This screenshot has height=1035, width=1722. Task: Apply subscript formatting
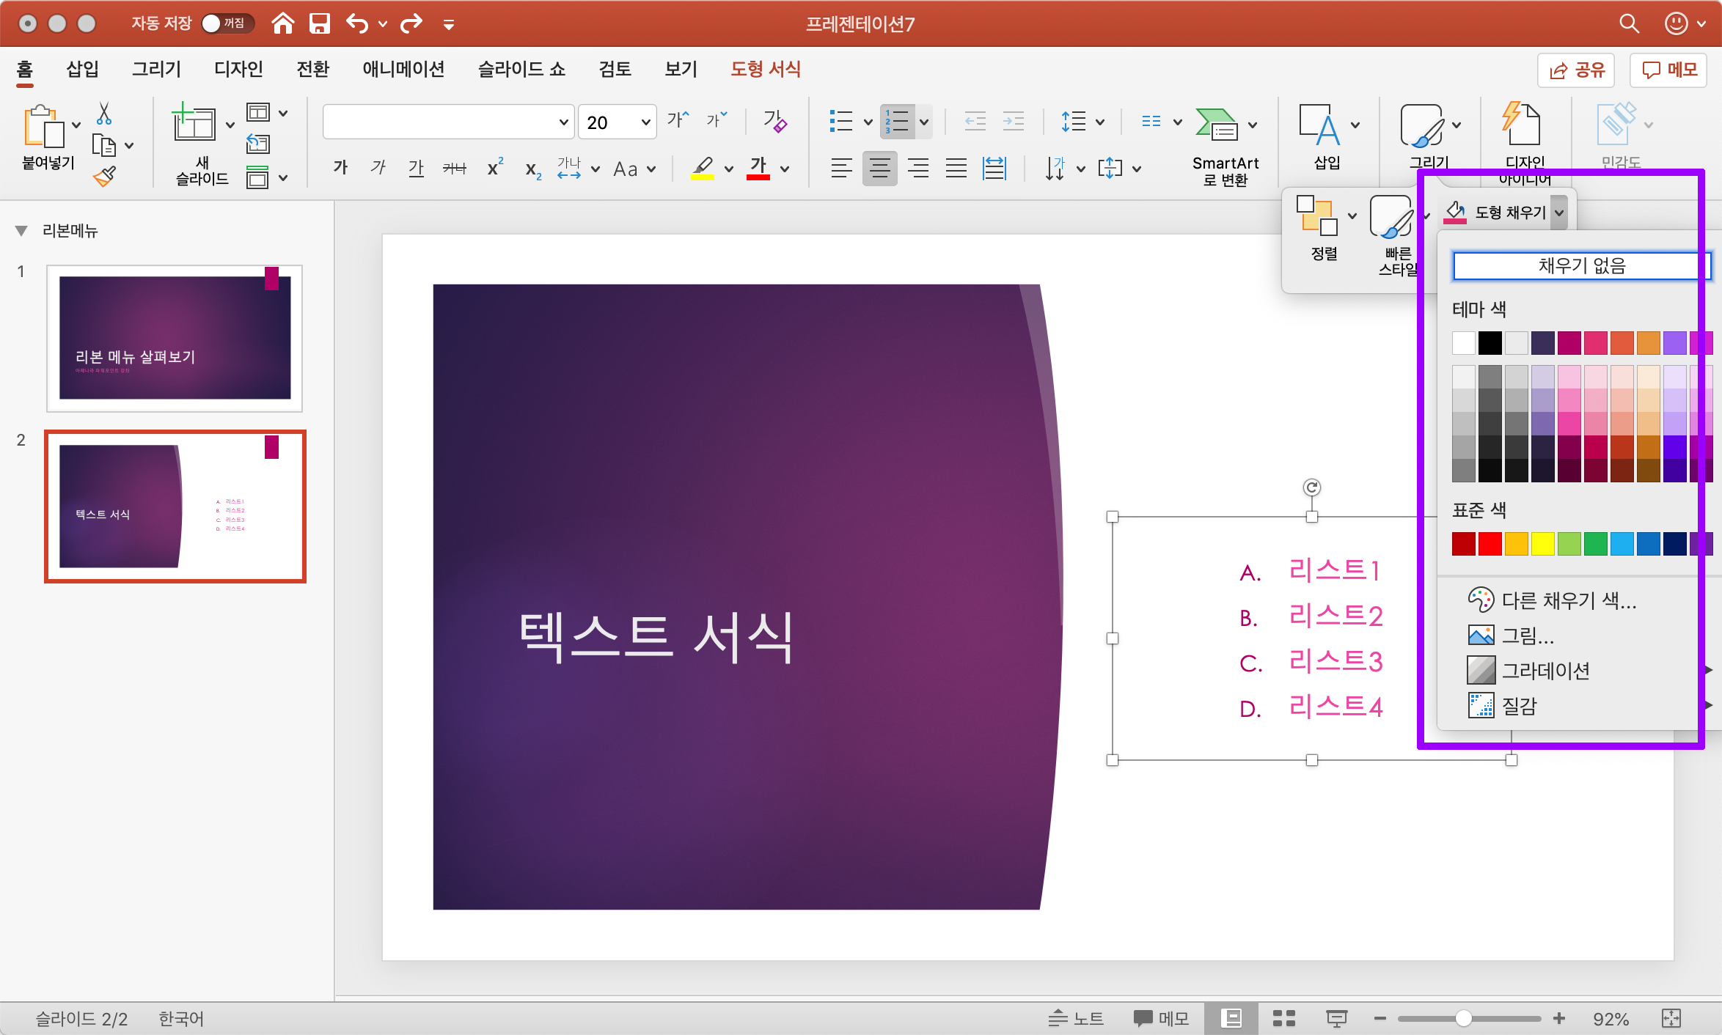tap(533, 169)
